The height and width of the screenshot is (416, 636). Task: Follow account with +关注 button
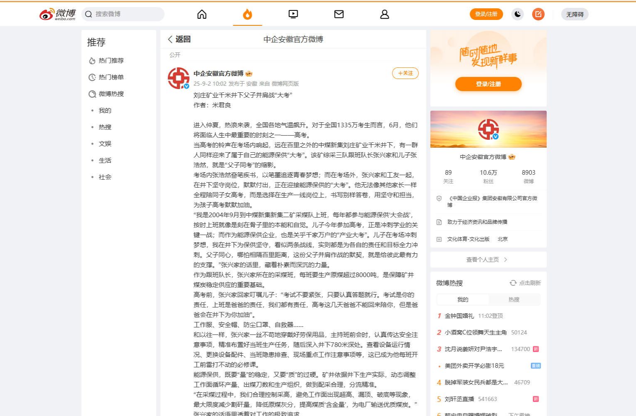pyautogui.click(x=405, y=73)
